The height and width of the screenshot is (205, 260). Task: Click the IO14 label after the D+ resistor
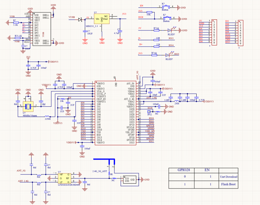pyautogui.click(x=171, y=45)
